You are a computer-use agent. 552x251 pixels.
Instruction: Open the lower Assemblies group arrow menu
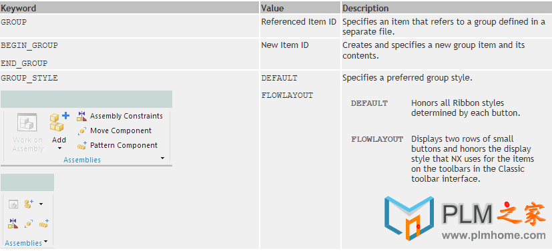pyautogui.click(x=46, y=242)
